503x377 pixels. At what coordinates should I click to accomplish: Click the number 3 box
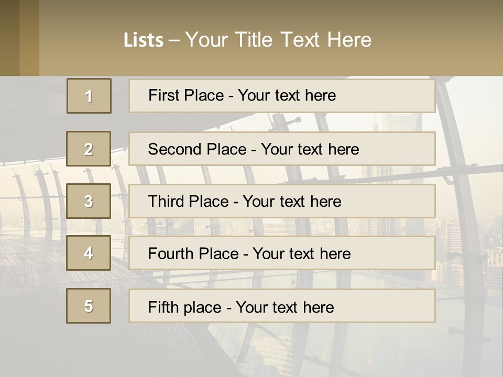click(x=89, y=201)
